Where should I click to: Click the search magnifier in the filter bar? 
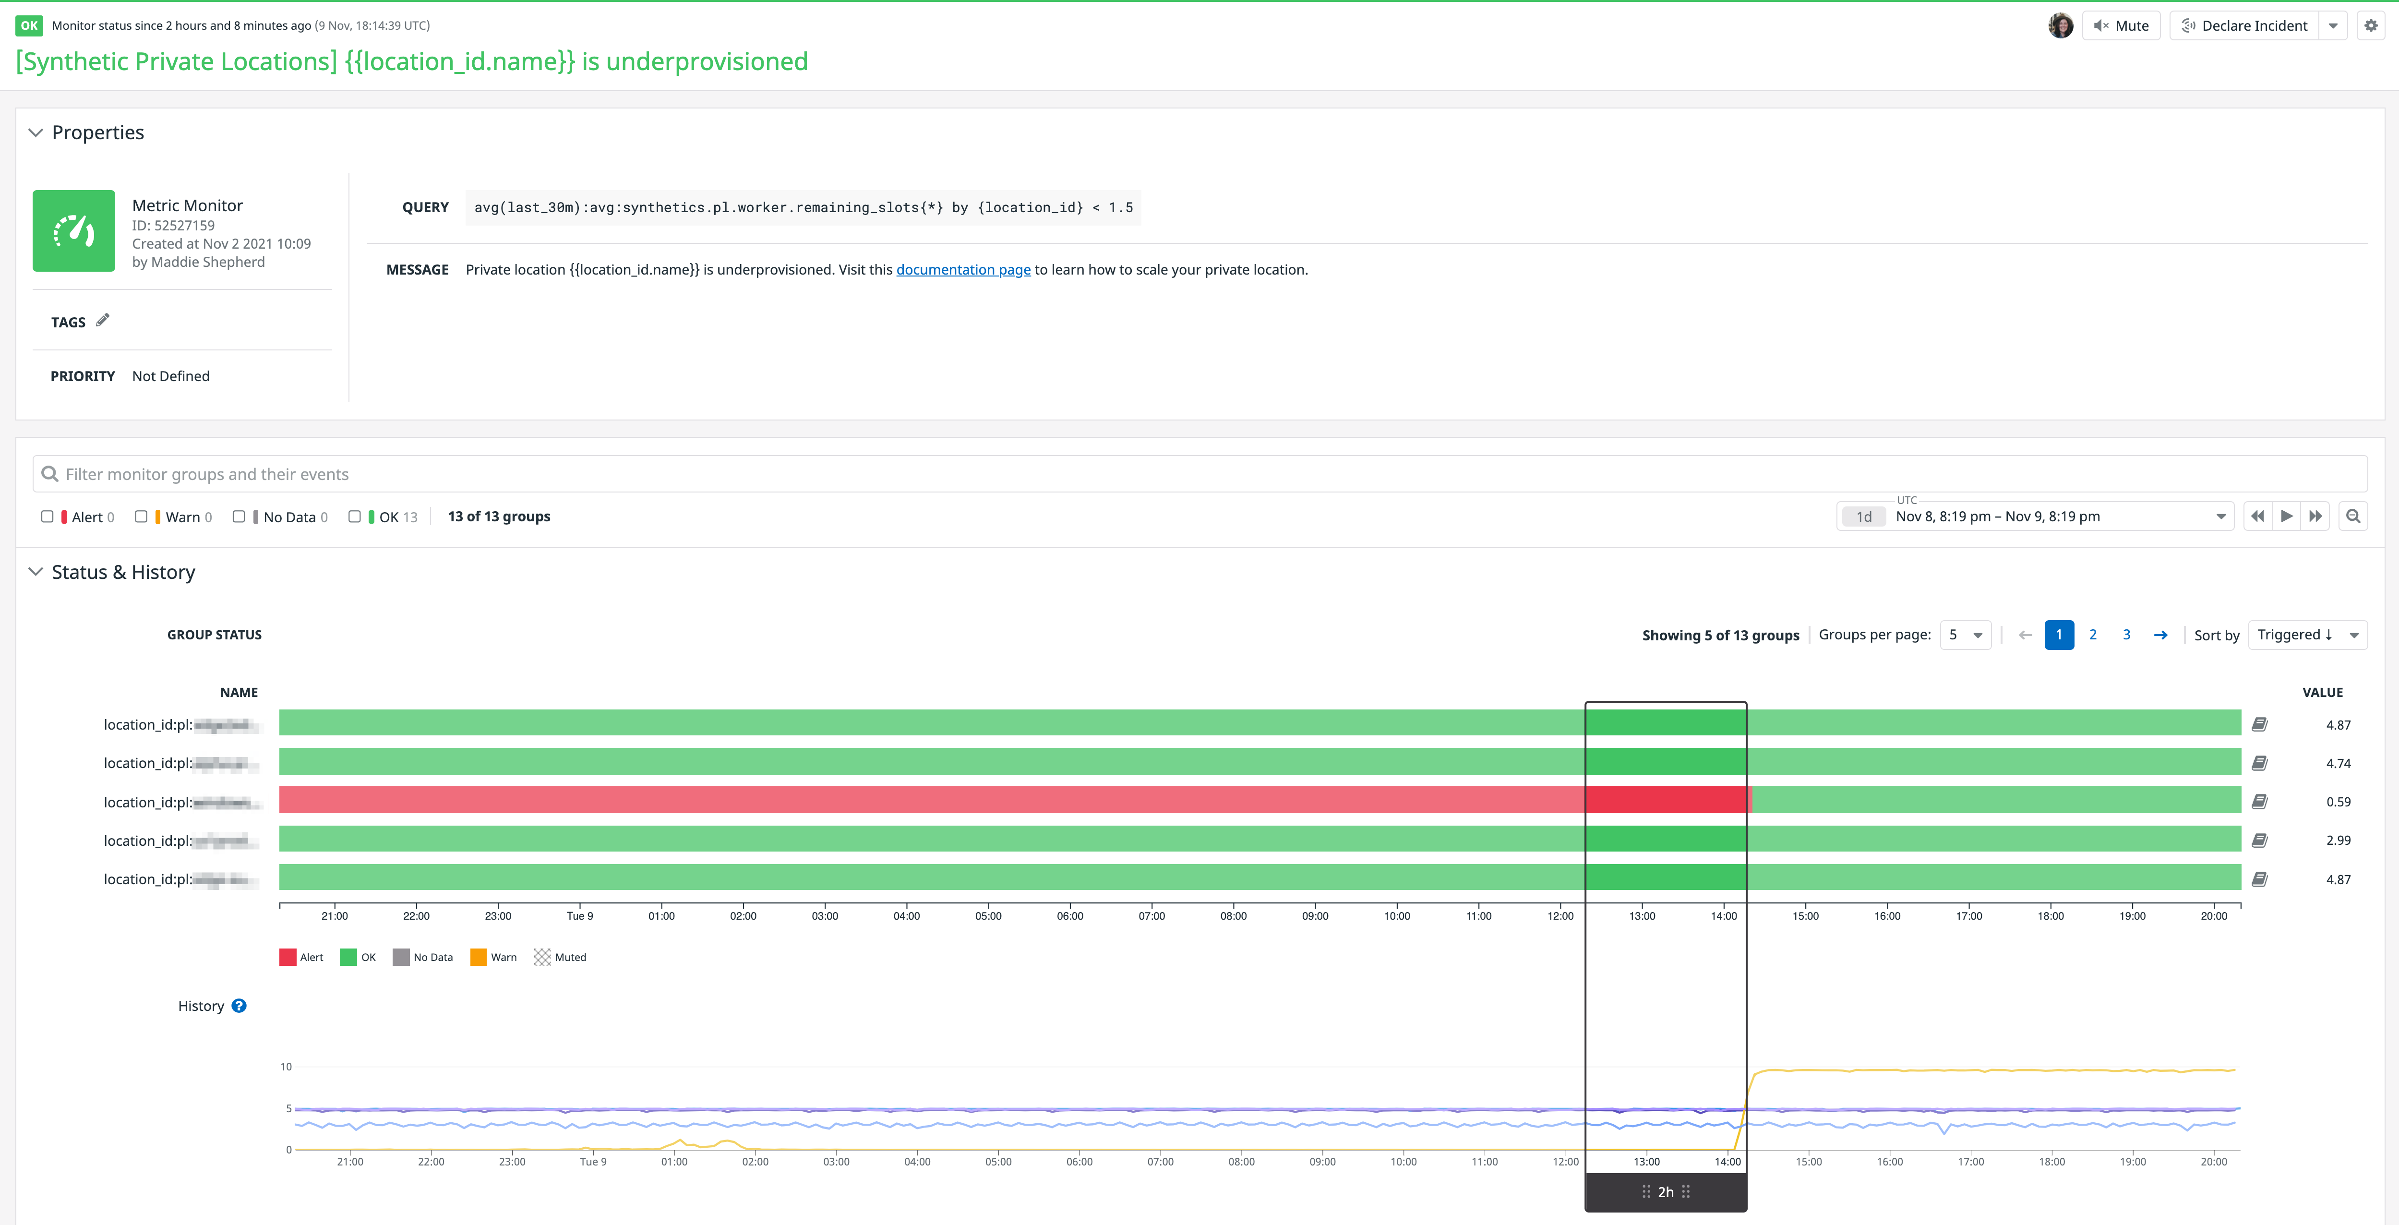click(x=50, y=473)
